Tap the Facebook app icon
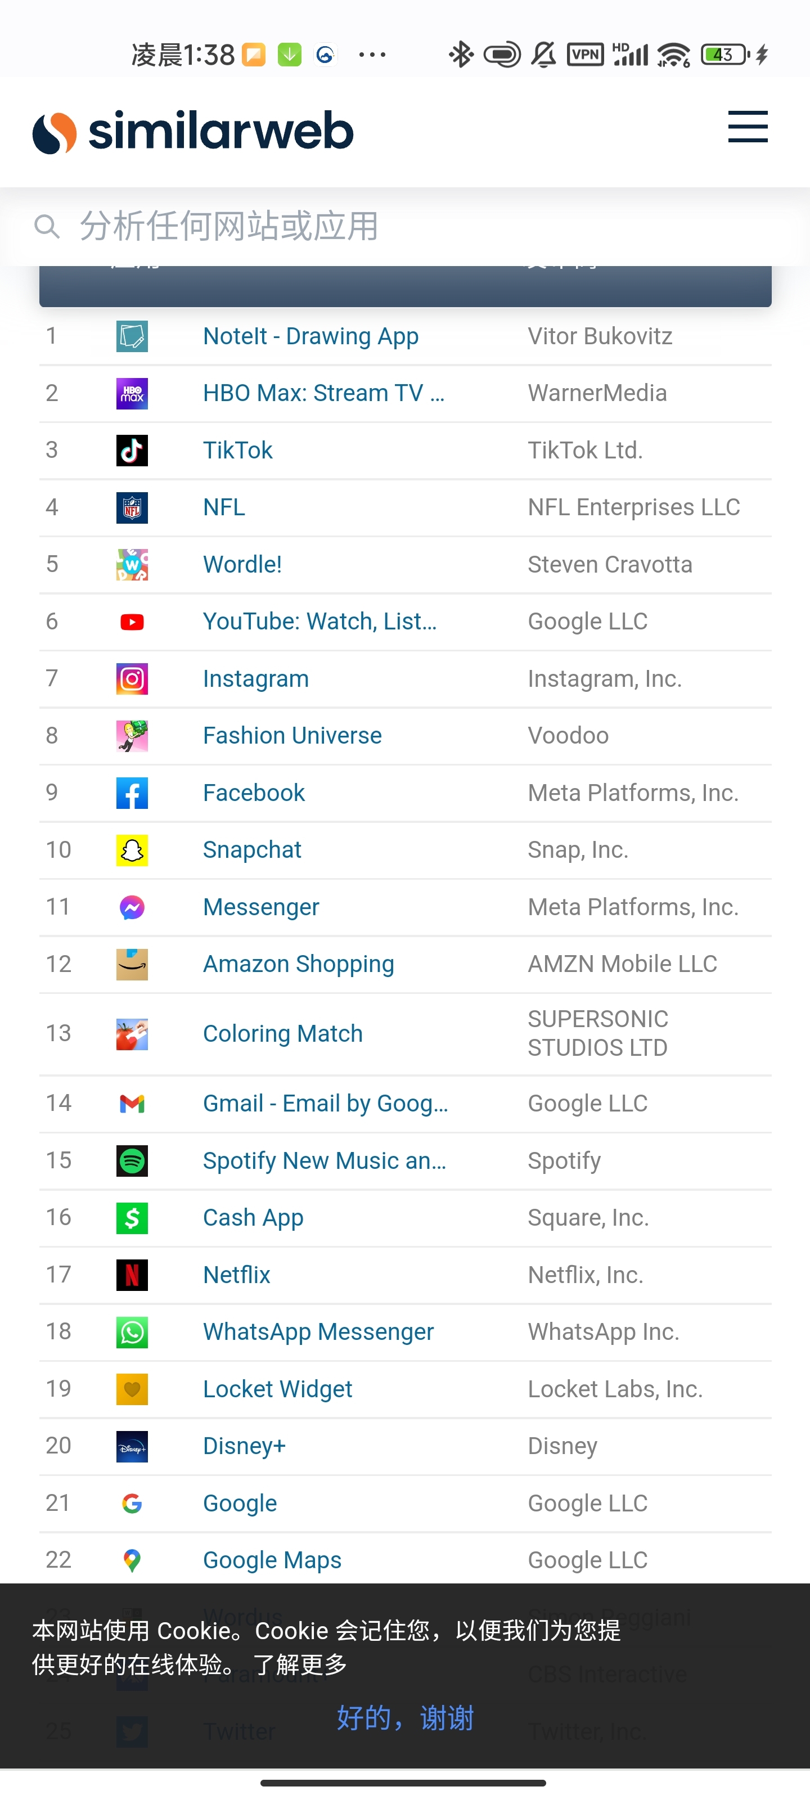Screen dimensions: 810x1800 132,793
